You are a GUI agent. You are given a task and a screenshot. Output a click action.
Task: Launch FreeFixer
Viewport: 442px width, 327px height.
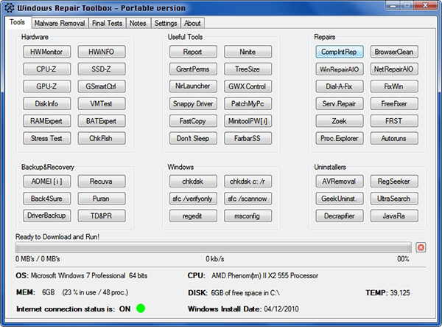coord(394,103)
